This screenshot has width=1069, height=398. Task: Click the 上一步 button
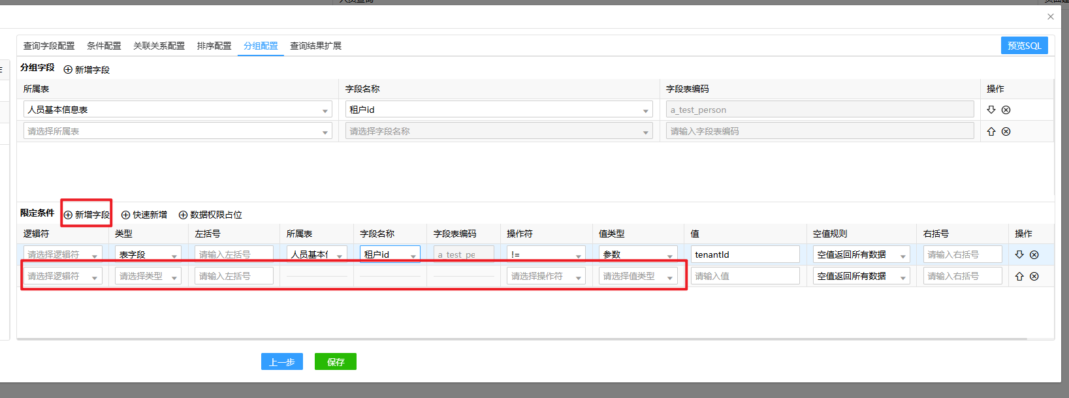(281, 362)
